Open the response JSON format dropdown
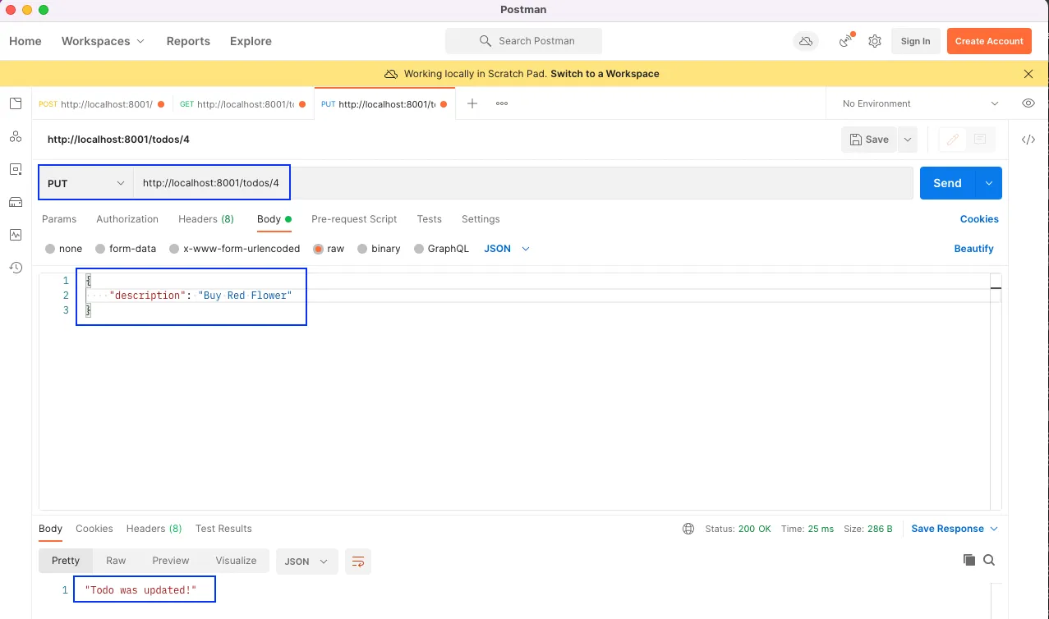 coord(307,562)
